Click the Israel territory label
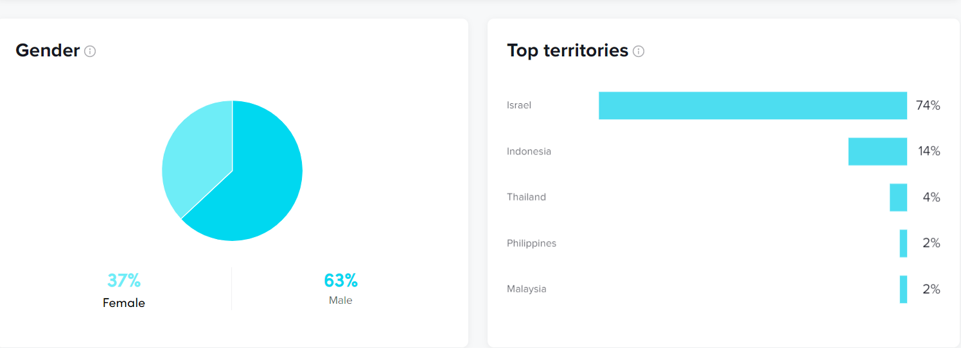The height and width of the screenshot is (348, 961). (519, 105)
